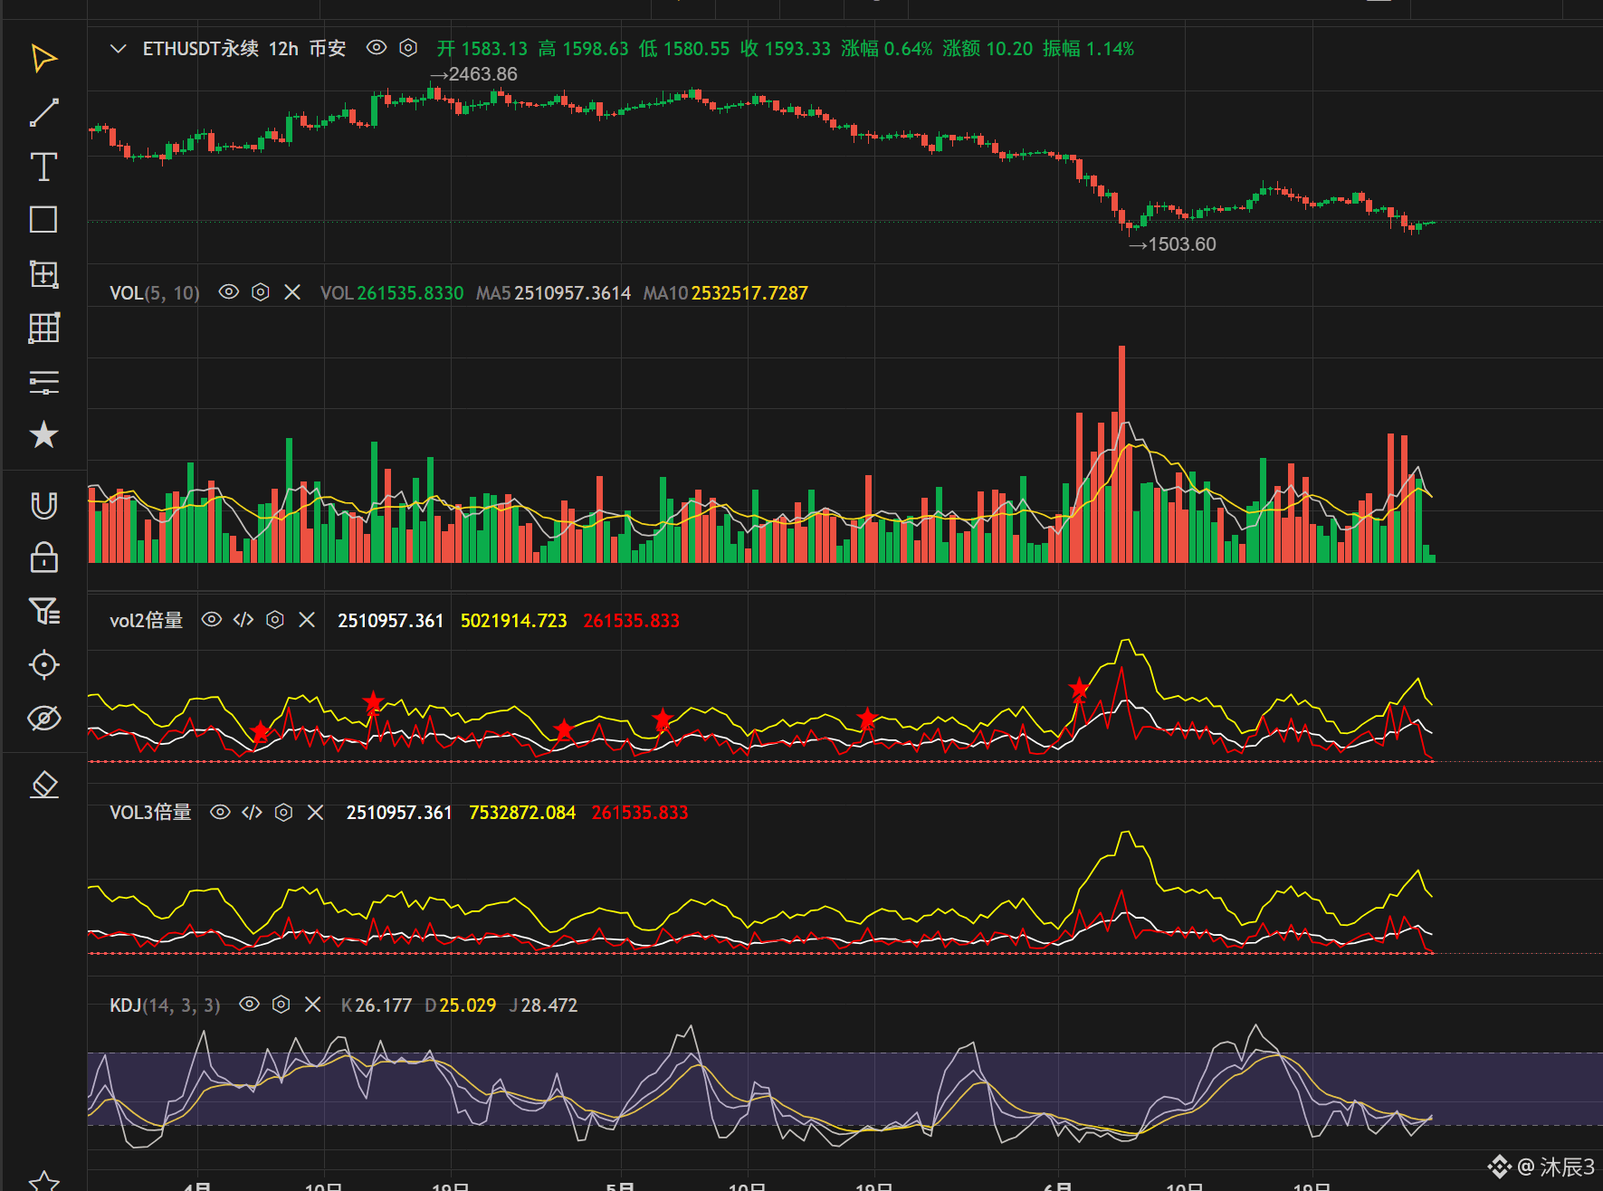The height and width of the screenshot is (1191, 1603).
Task: Lock all drawings with padlock icon
Action: pyautogui.click(x=43, y=557)
